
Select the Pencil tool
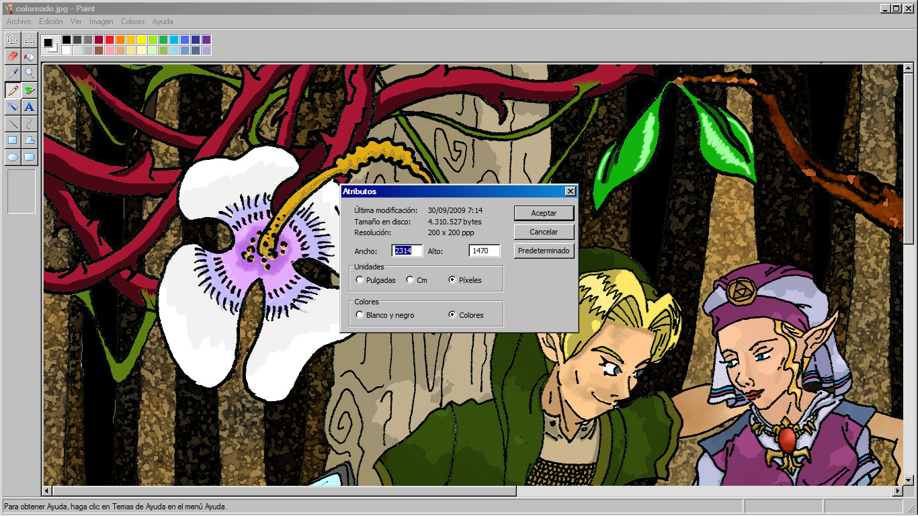click(12, 89)
